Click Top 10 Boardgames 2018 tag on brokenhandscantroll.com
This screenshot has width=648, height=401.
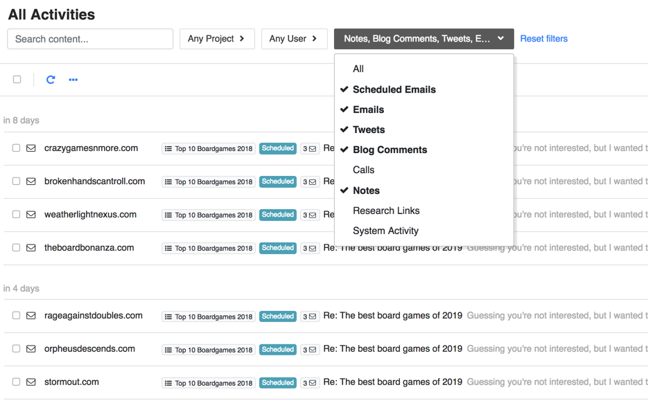tap(209, 182)
